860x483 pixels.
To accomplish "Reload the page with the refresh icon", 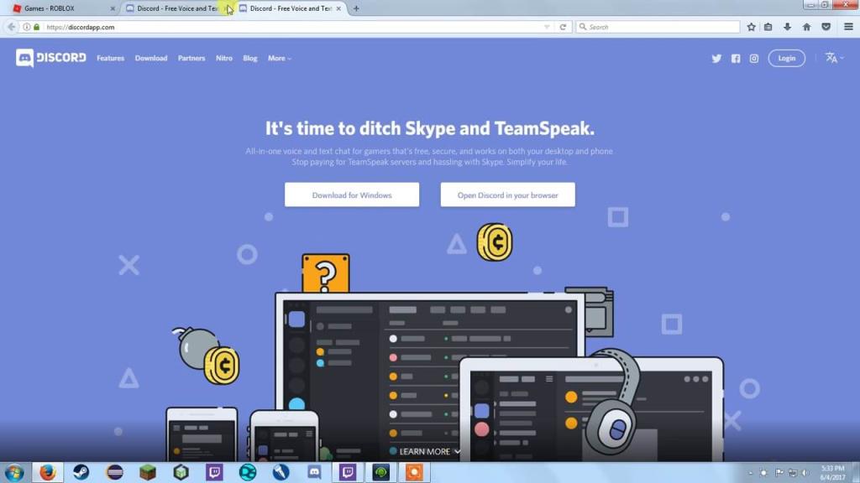I will click(x=563, y=27).
